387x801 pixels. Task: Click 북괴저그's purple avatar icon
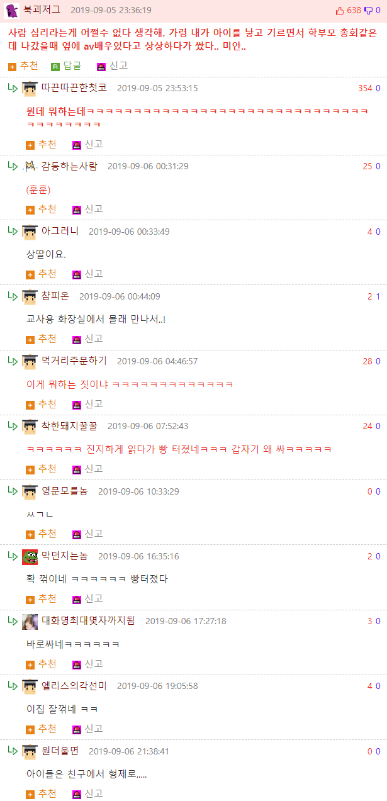click(x=12, y=11)
